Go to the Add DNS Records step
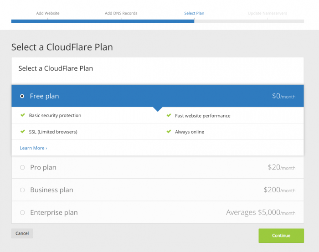This screenshot has width=319, height=252. coord(121,13)
